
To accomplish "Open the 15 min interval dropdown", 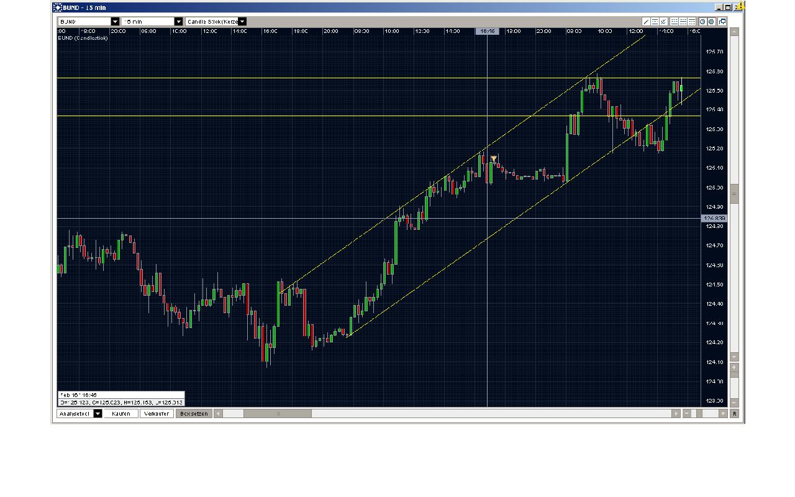I will click(x=179, y=21).
